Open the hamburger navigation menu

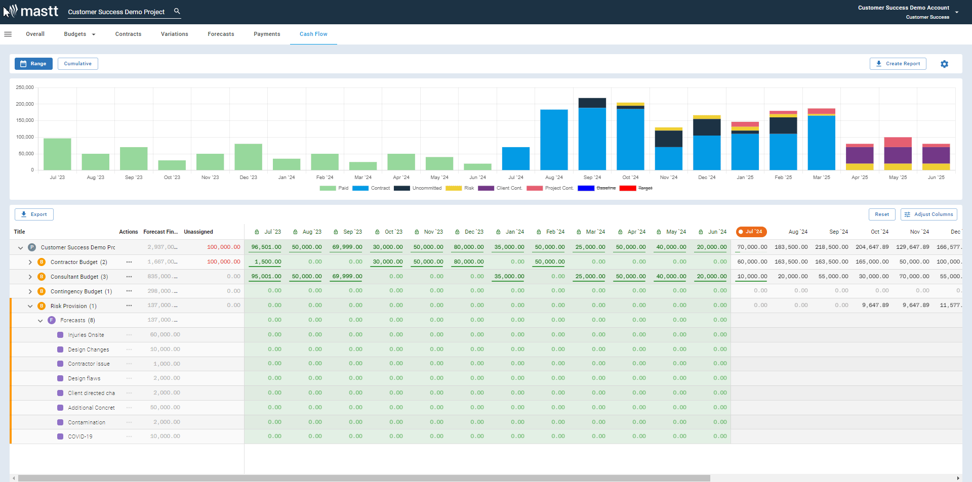coord(8,34)
